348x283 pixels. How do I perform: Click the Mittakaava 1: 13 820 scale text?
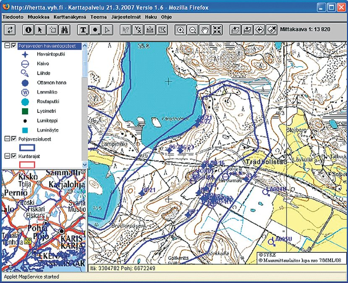tap(305, 29)
